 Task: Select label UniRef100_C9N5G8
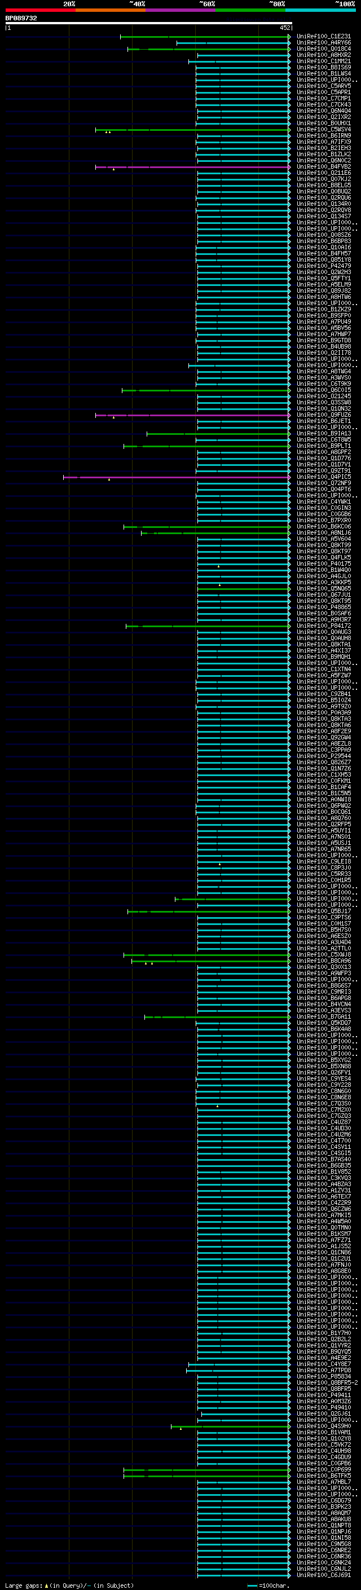pyautogui.click(x=323, y=1544)
